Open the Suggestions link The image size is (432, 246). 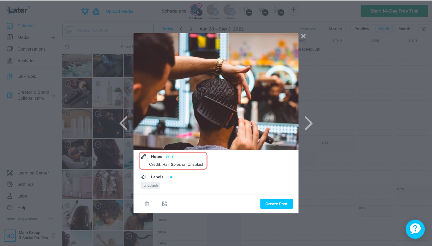click(x=28, y=219)
